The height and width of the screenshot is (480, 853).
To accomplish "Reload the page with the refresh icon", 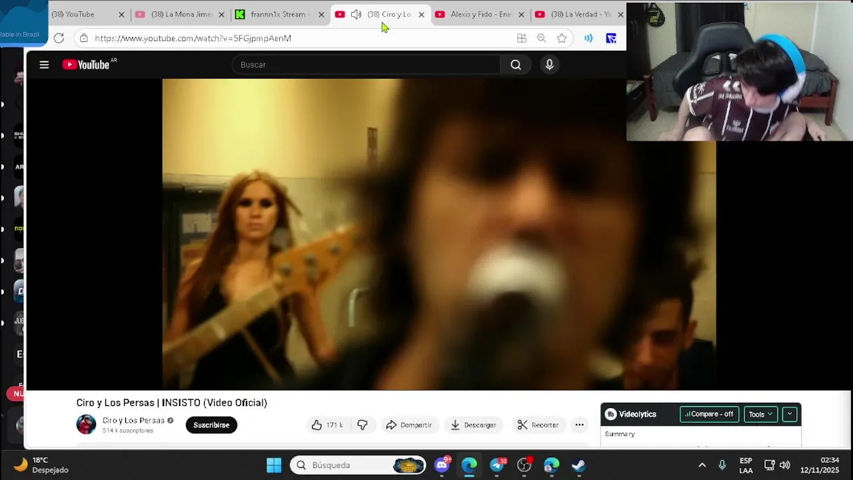I will [x=59, y=38].
